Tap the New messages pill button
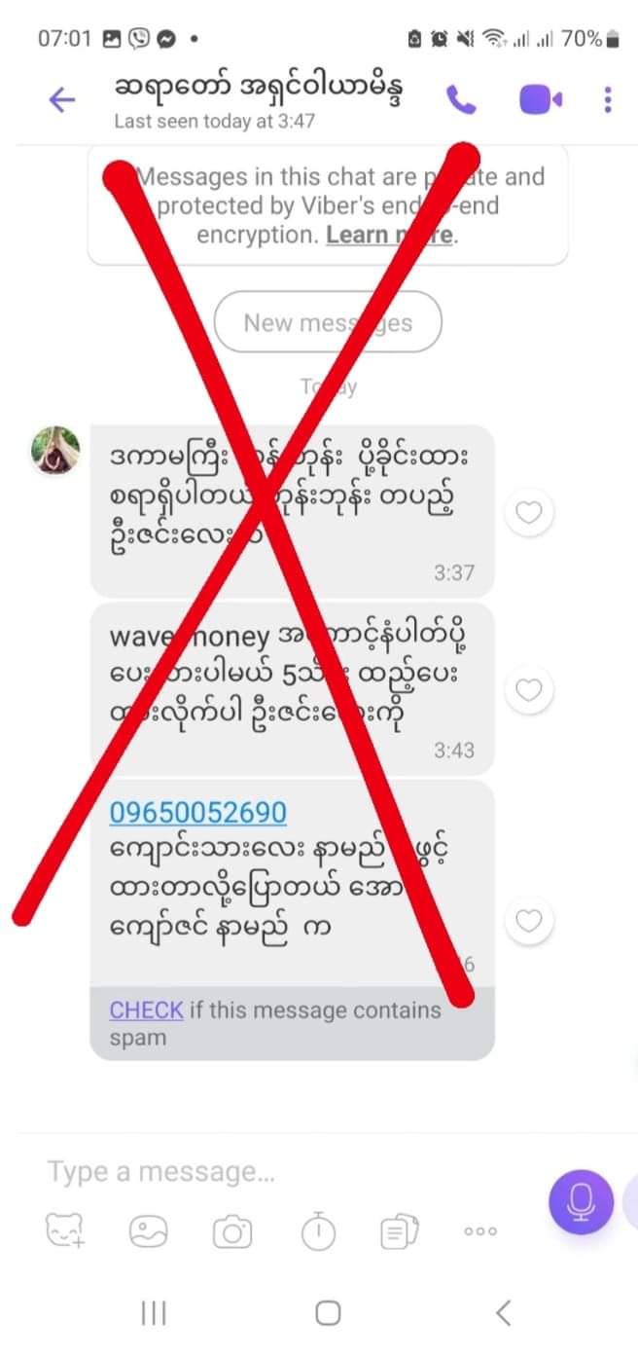Screen dimensions: 638x1358 click(328, 323)
